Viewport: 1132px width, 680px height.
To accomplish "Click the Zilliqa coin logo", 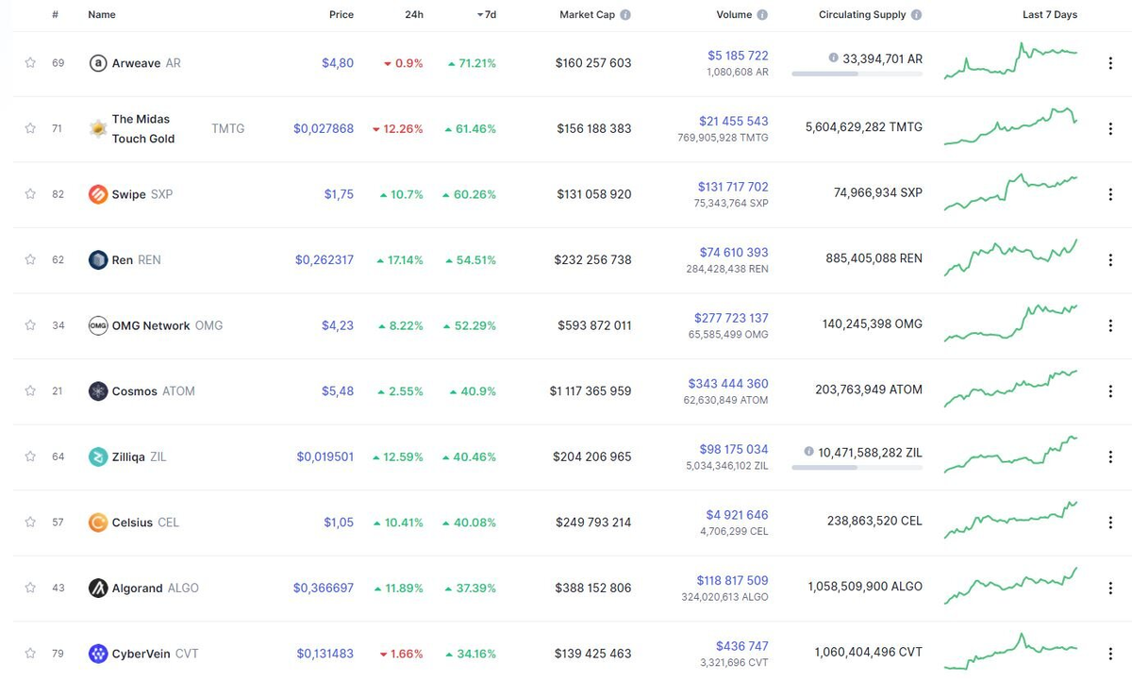I will tap(98, 456).
